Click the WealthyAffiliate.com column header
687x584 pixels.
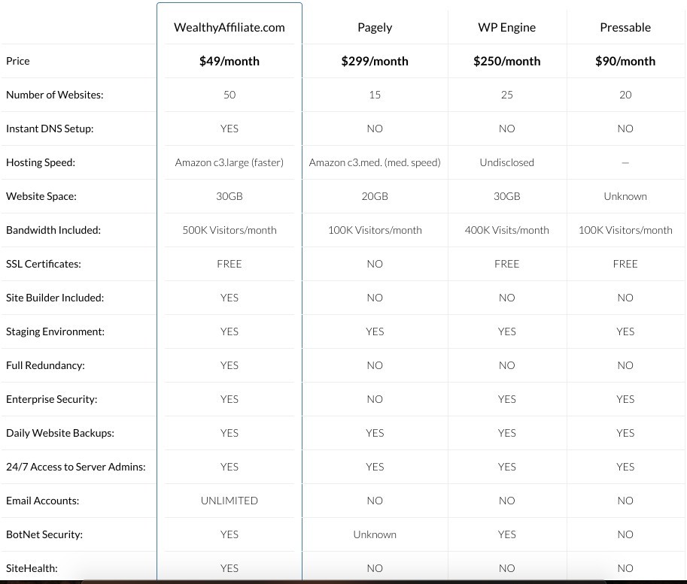click(230, 28)
